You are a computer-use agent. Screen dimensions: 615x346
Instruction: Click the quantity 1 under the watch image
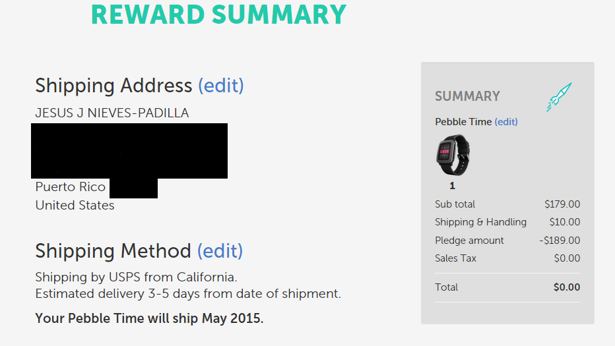click(452, 186)
